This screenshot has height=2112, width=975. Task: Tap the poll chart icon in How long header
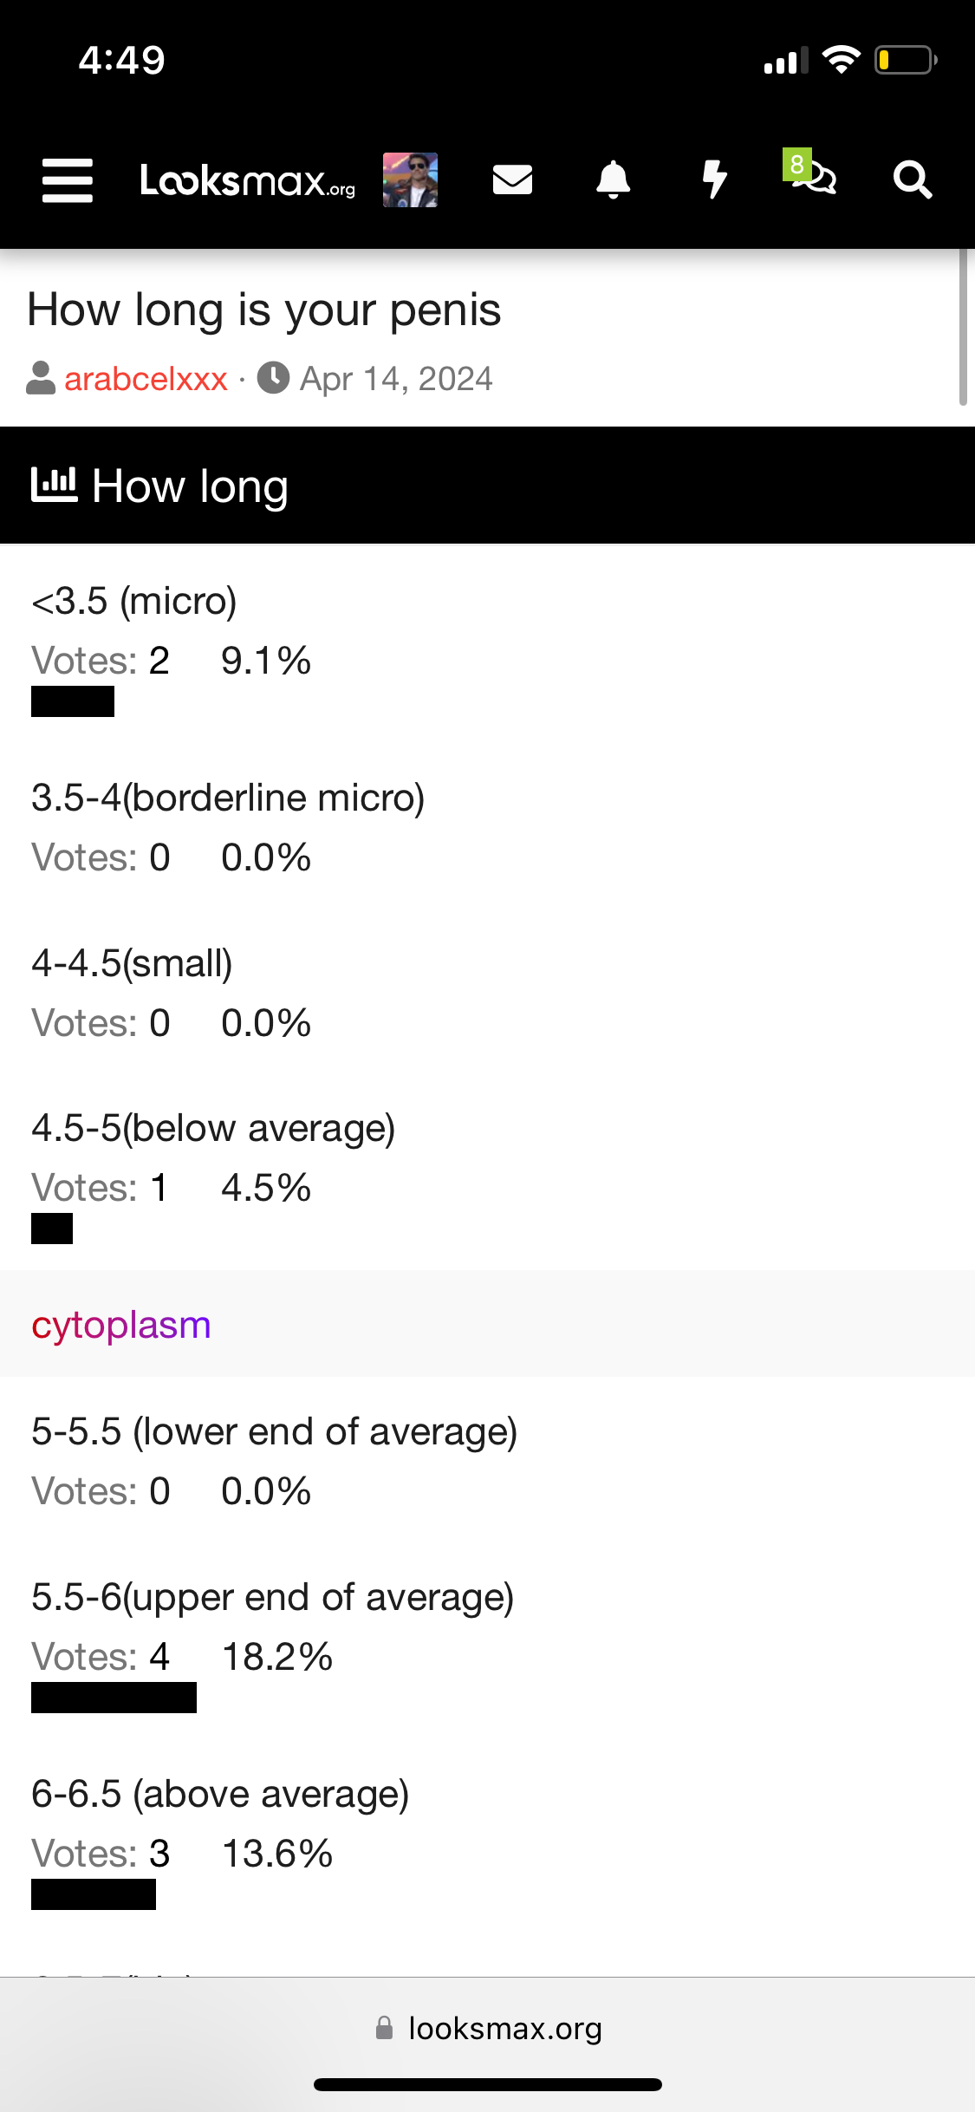coord(54,485)
